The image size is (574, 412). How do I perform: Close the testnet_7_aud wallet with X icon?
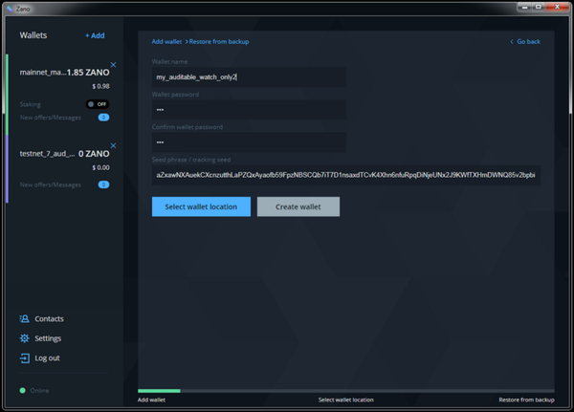click(113, 146)
